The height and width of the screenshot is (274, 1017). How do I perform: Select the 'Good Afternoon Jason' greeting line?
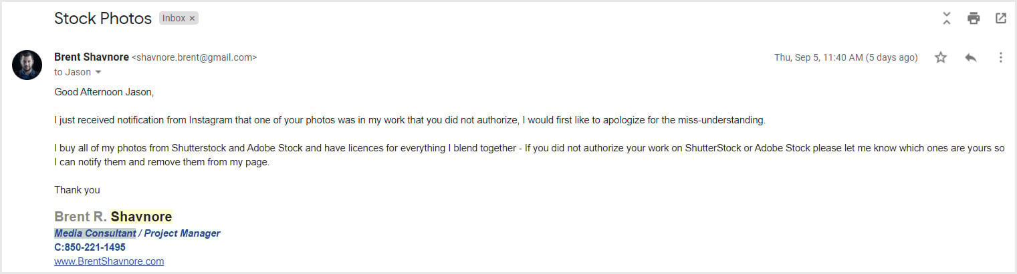104,92
